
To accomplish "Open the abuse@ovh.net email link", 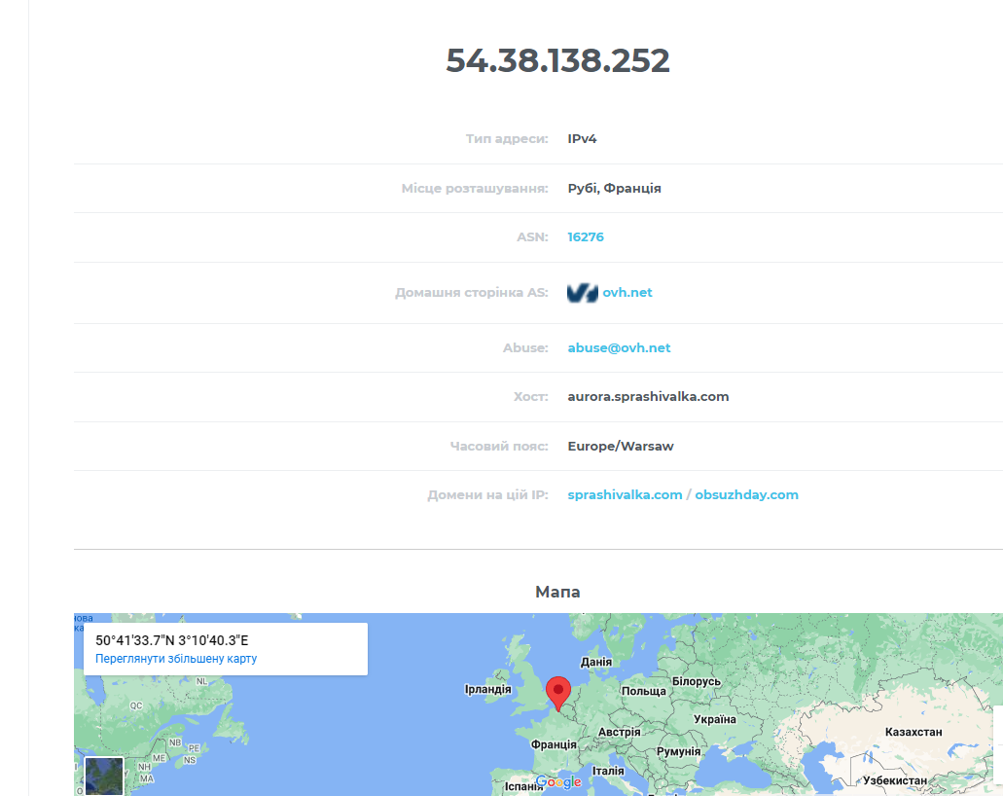I will pyautogui.click(x=619, y=347).
